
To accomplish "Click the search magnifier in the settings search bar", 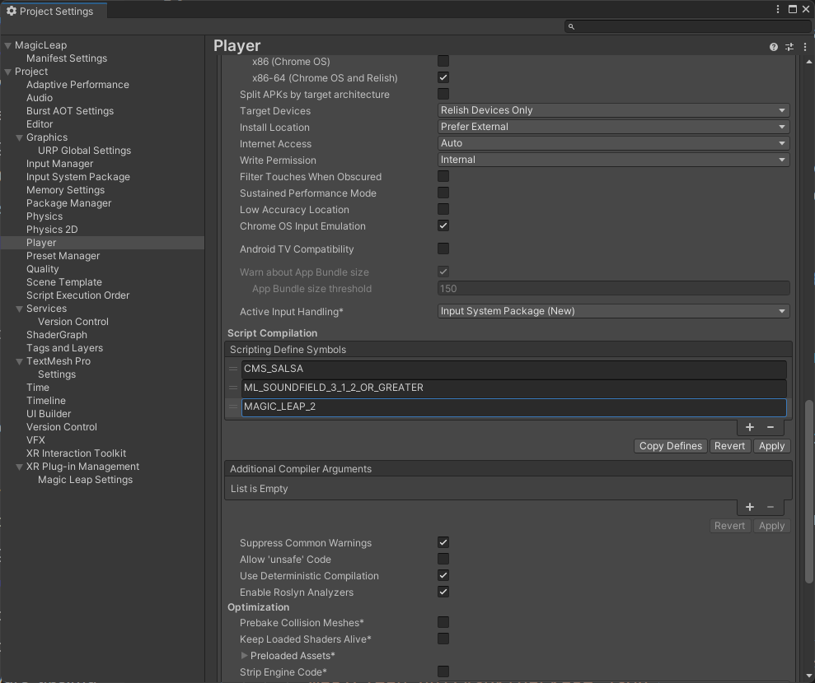I will click(x=571, y=26).
